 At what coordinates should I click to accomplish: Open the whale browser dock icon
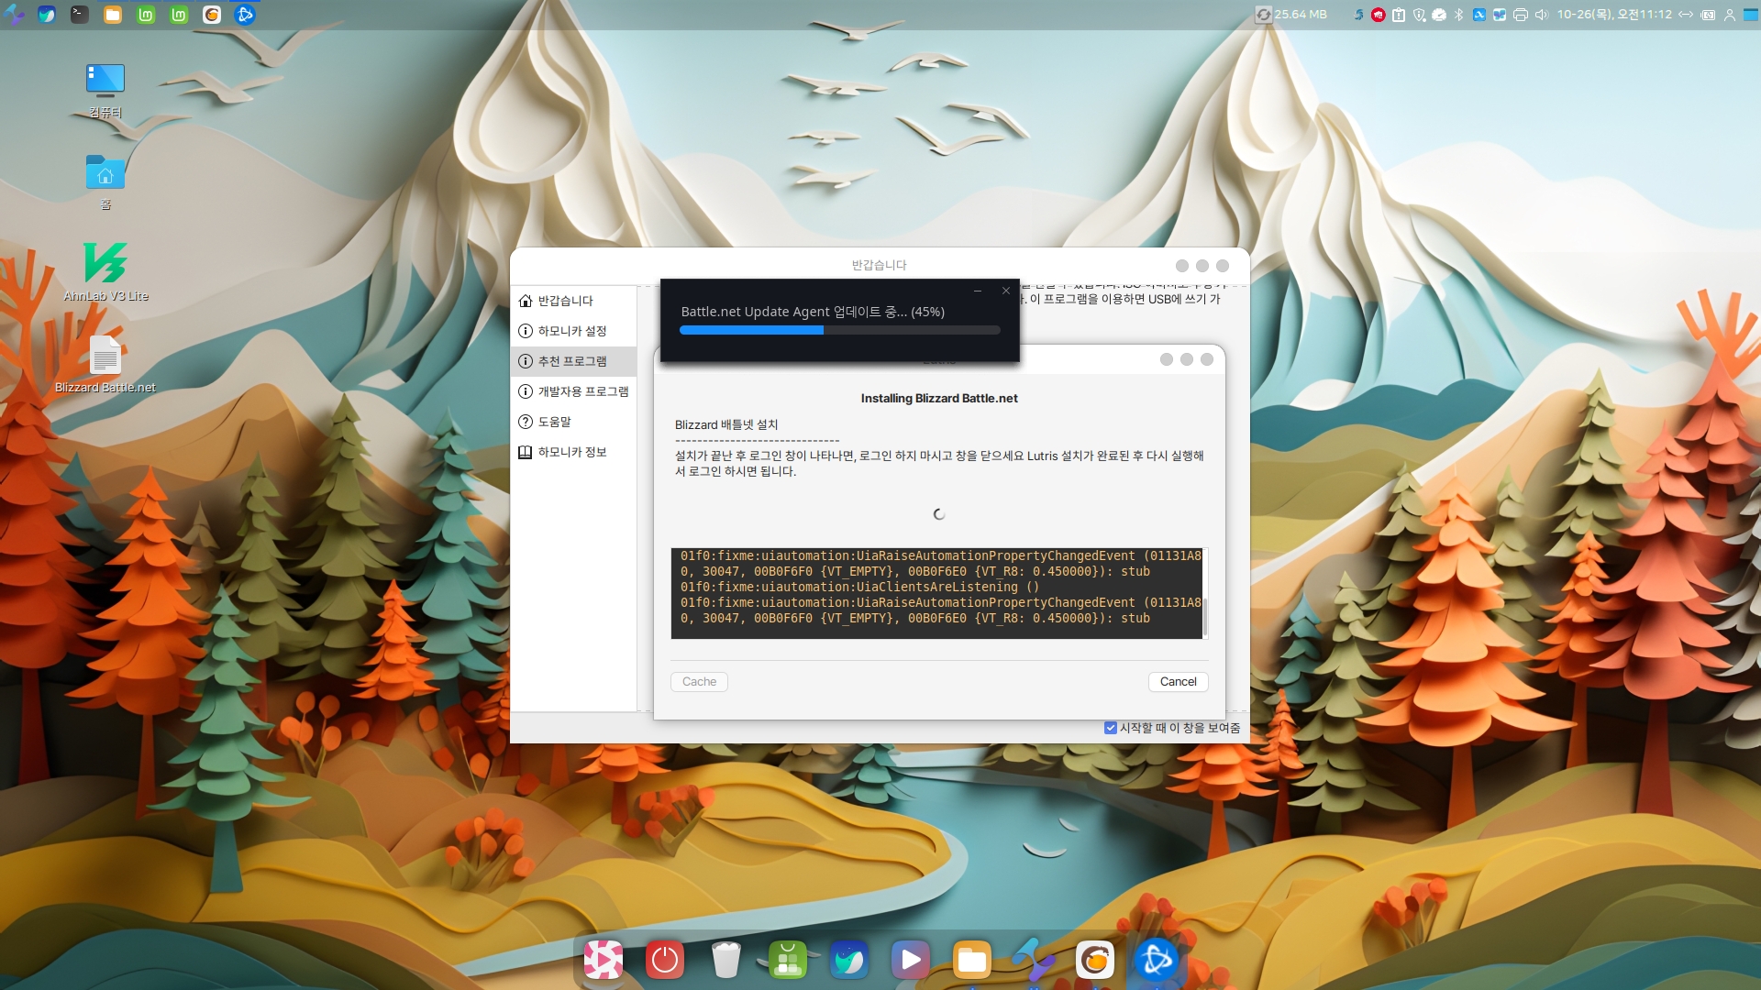click(x=849, y=960)
